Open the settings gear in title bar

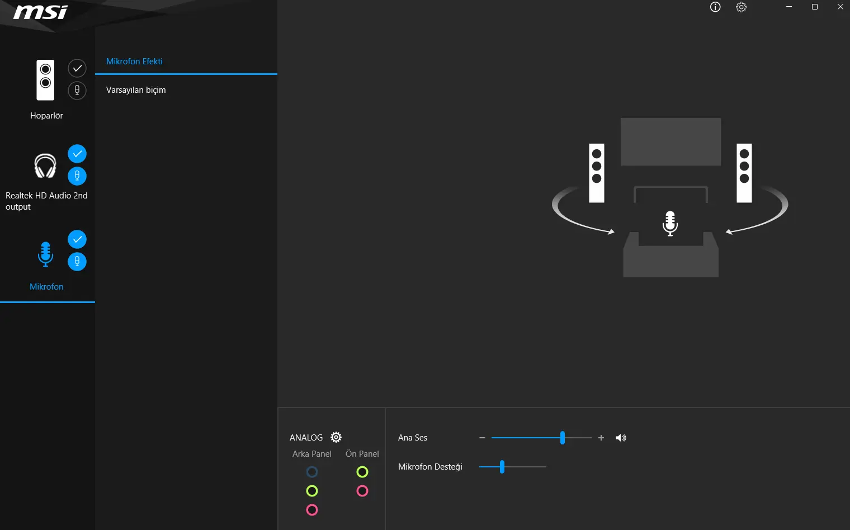(x=741, y=7)
